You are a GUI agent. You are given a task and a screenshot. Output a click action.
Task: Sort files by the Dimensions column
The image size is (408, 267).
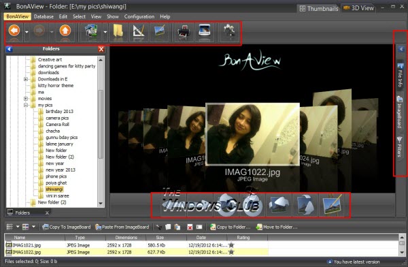(126, 238)
